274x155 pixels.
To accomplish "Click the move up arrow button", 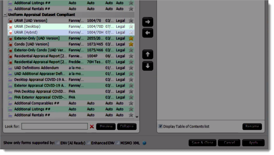I will pyautogui.click(x=148, y=54).
